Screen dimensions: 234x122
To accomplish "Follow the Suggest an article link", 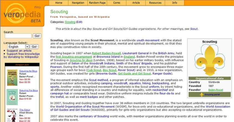I will tap(19, 51).
